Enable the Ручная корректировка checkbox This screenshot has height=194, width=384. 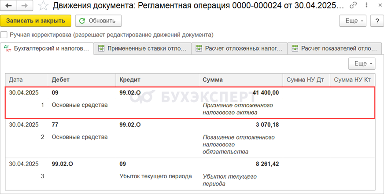tap(4, 34)
